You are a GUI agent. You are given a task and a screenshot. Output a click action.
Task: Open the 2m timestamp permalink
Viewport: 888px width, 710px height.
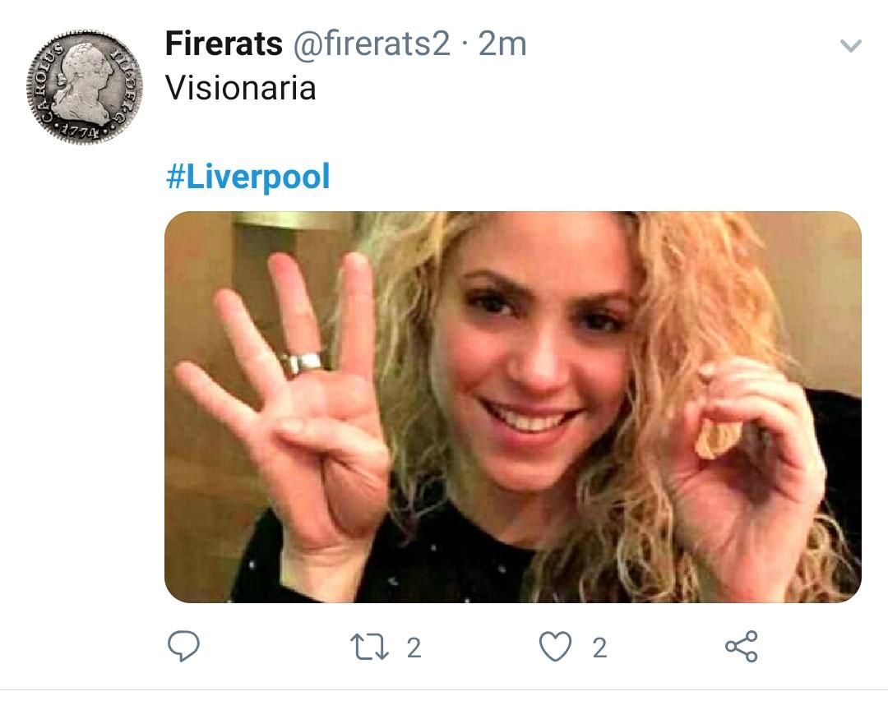pos(502,44)
